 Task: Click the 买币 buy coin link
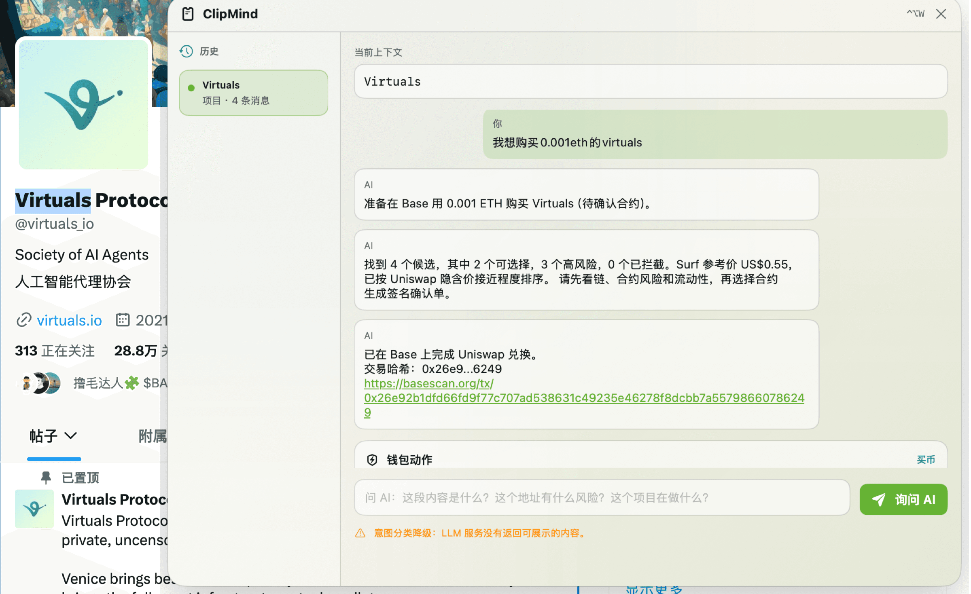[926, 460]
